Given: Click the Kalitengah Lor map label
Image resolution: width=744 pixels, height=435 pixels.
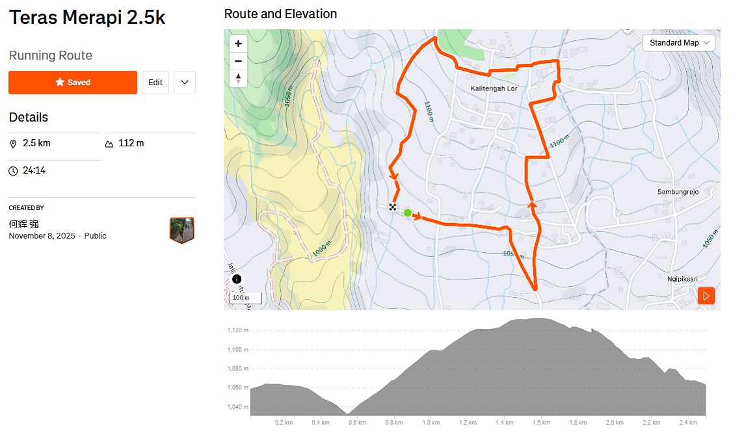Looking at the screenshot, I should click(494, 88).
